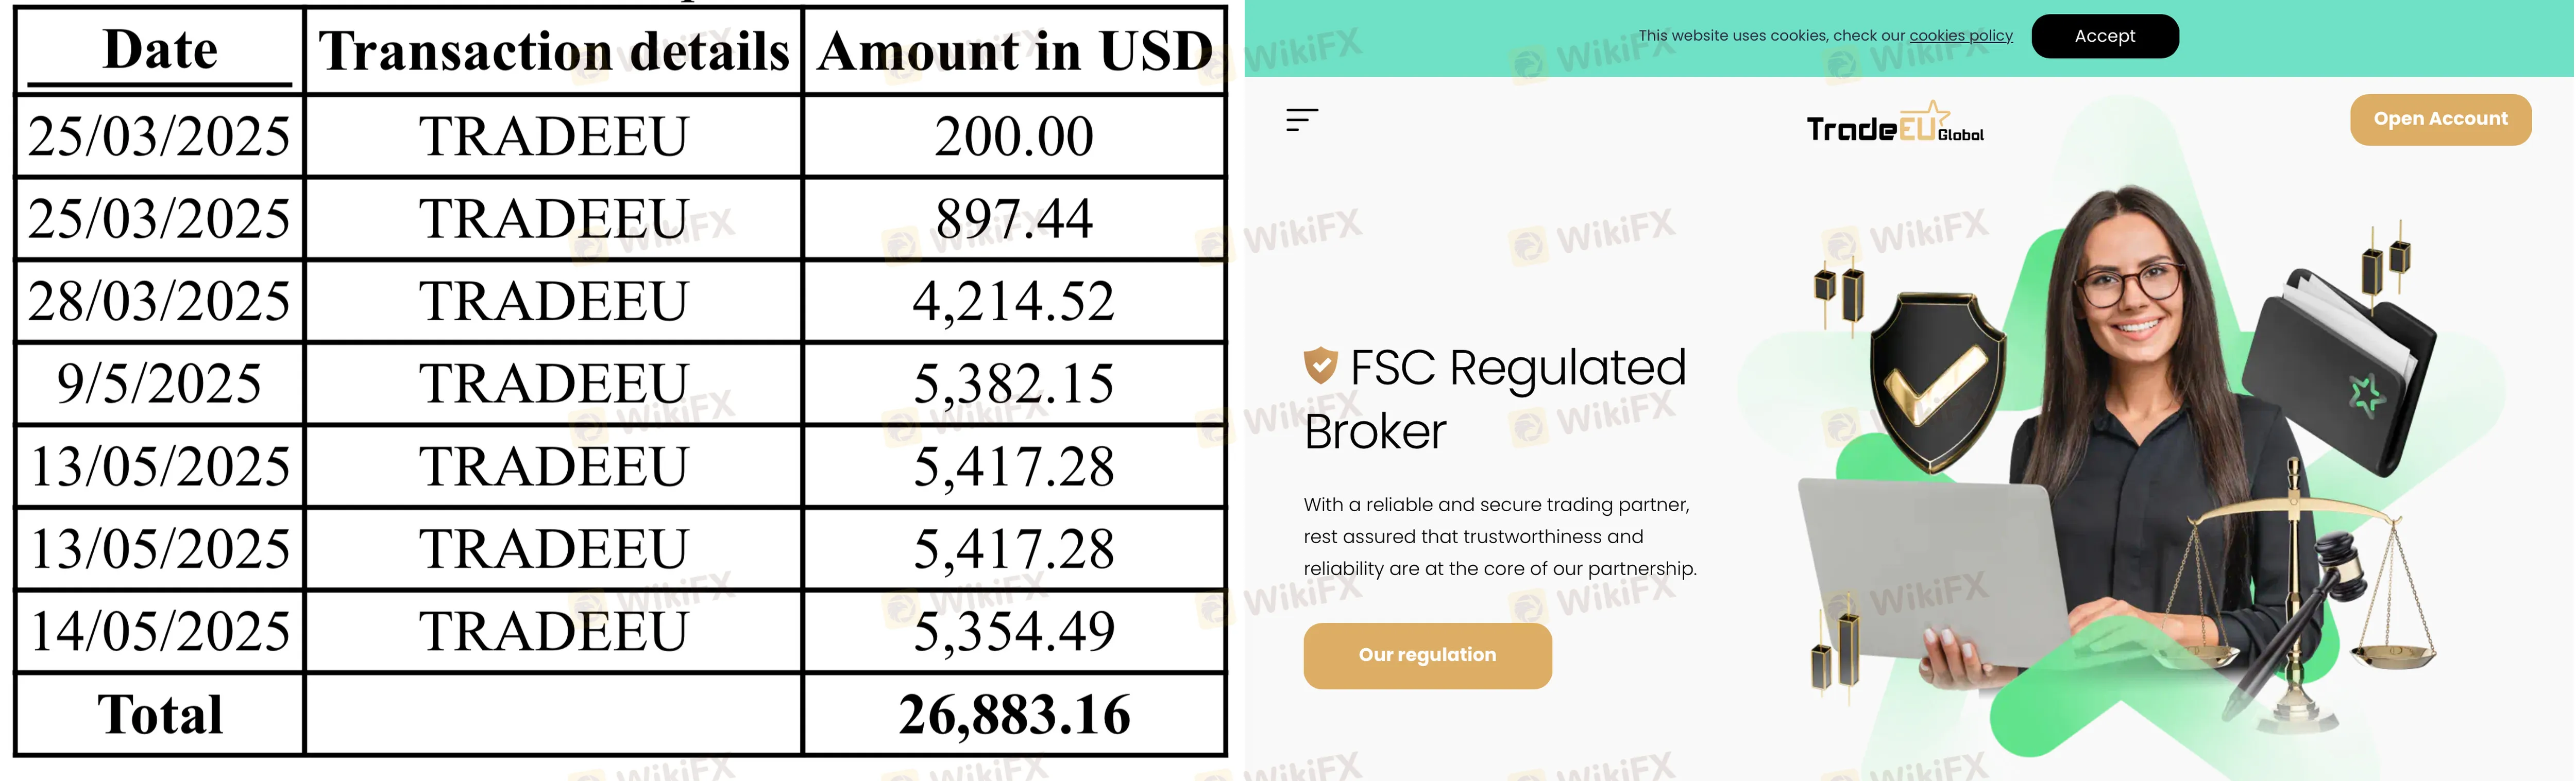Viewport: 2576px width, 781px height.
Task: Click the Our regulation button
Action: click(1427, 655)
